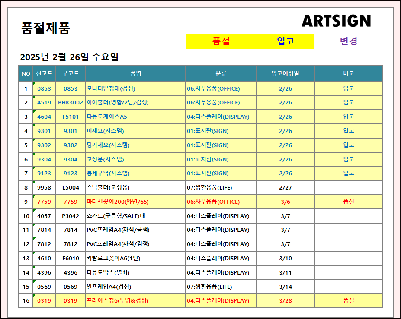Select the 품절 legend label
The width and height of the screenshot is (401, 319).
[221, 41]
